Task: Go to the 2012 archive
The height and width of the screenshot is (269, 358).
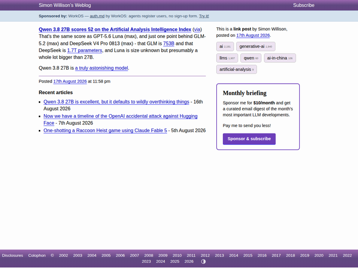Action: pyautogui.click(x=205, y=256)
